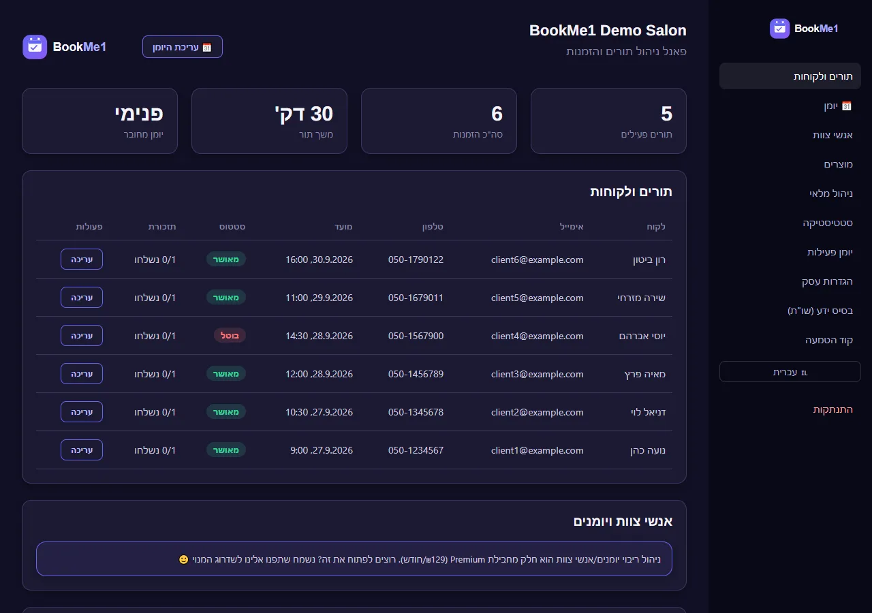The image size is (872, 613).
Task: Click עריכה for רון ביטון row
Action: click(x=82, y=260)
